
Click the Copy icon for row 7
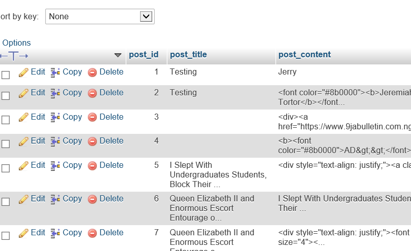pyautogui.click(x=55, y=233)
